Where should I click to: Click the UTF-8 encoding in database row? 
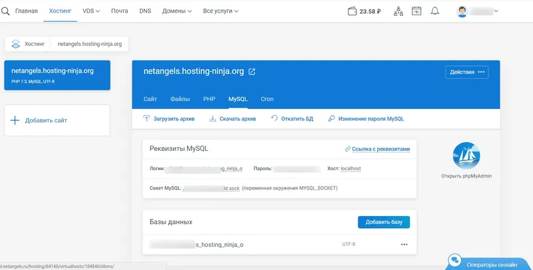(x=348, y=244)
